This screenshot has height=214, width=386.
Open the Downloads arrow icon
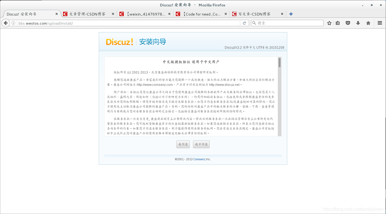click(x=358, y=23)
